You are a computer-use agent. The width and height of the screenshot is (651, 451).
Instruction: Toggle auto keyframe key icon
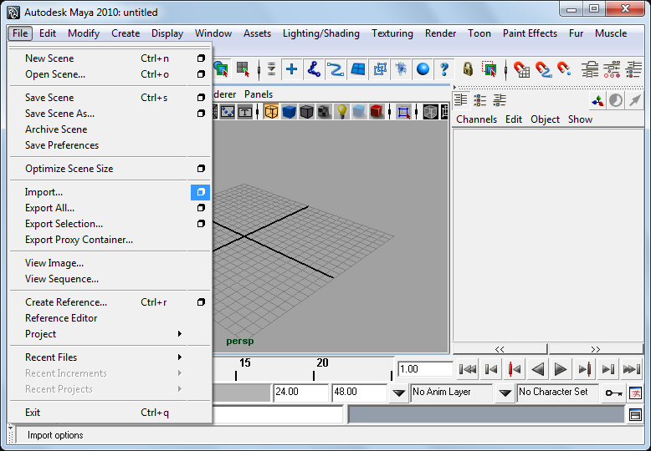pyautogui.click(x=613, y=393)
